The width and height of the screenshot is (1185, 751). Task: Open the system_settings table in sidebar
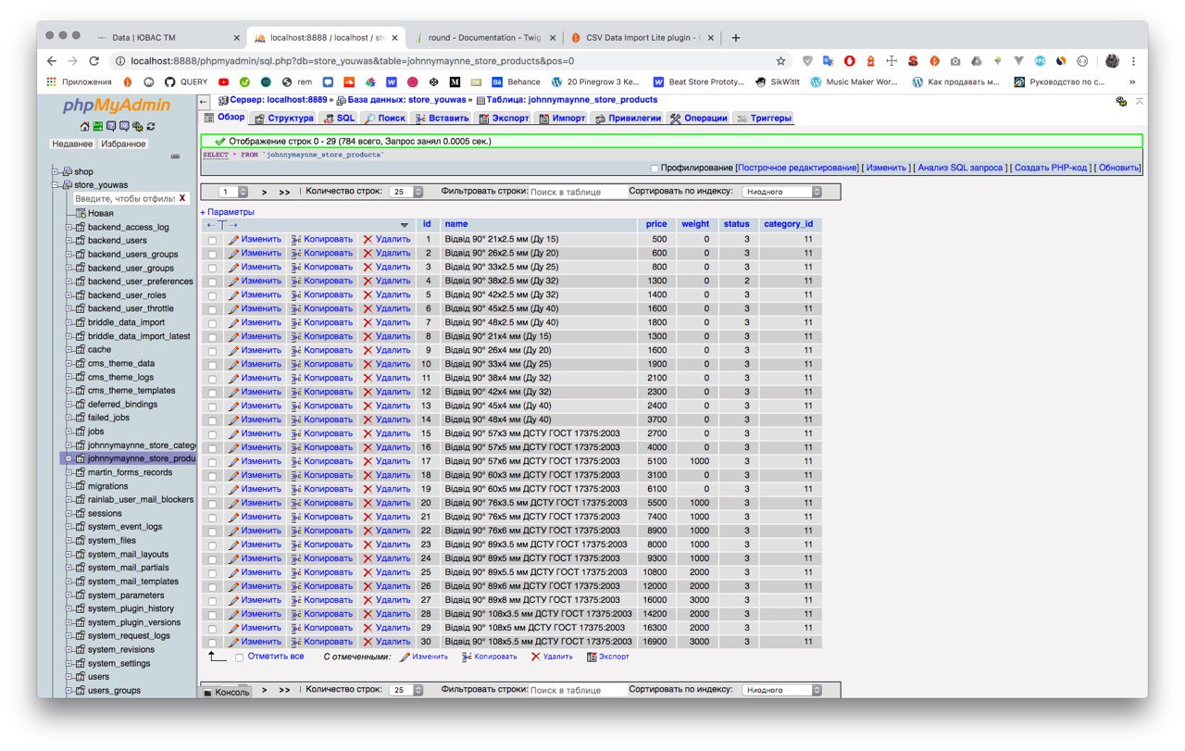[118, 663]
